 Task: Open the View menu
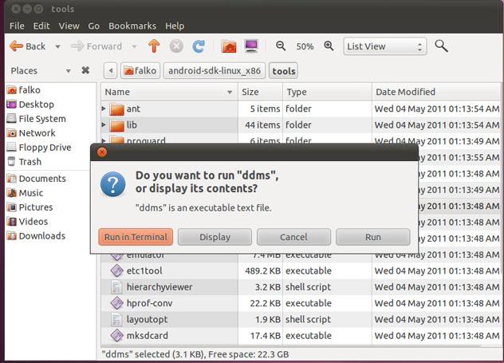click(x=69, y=26)
